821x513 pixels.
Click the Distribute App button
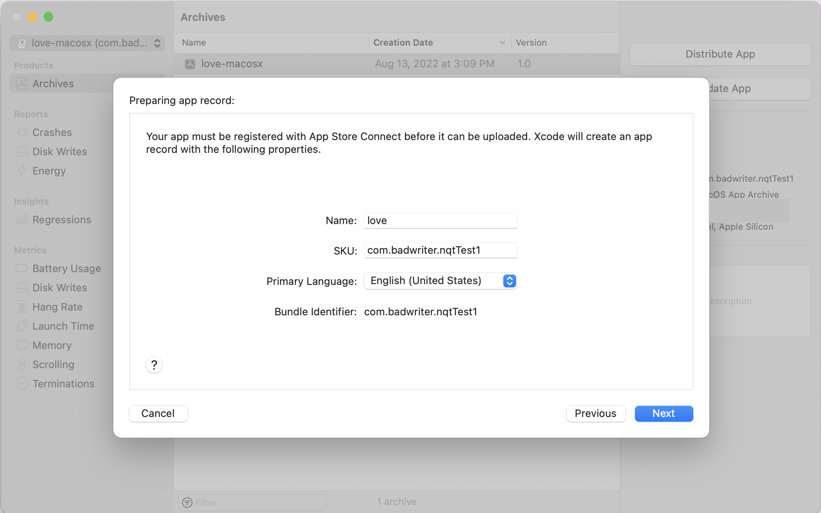[720, 54]
